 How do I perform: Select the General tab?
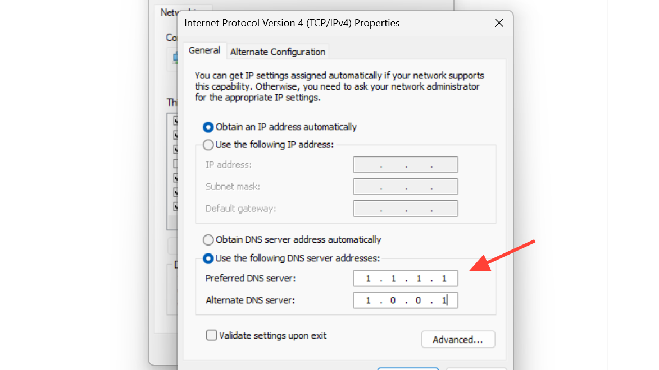tap(204, 51)
